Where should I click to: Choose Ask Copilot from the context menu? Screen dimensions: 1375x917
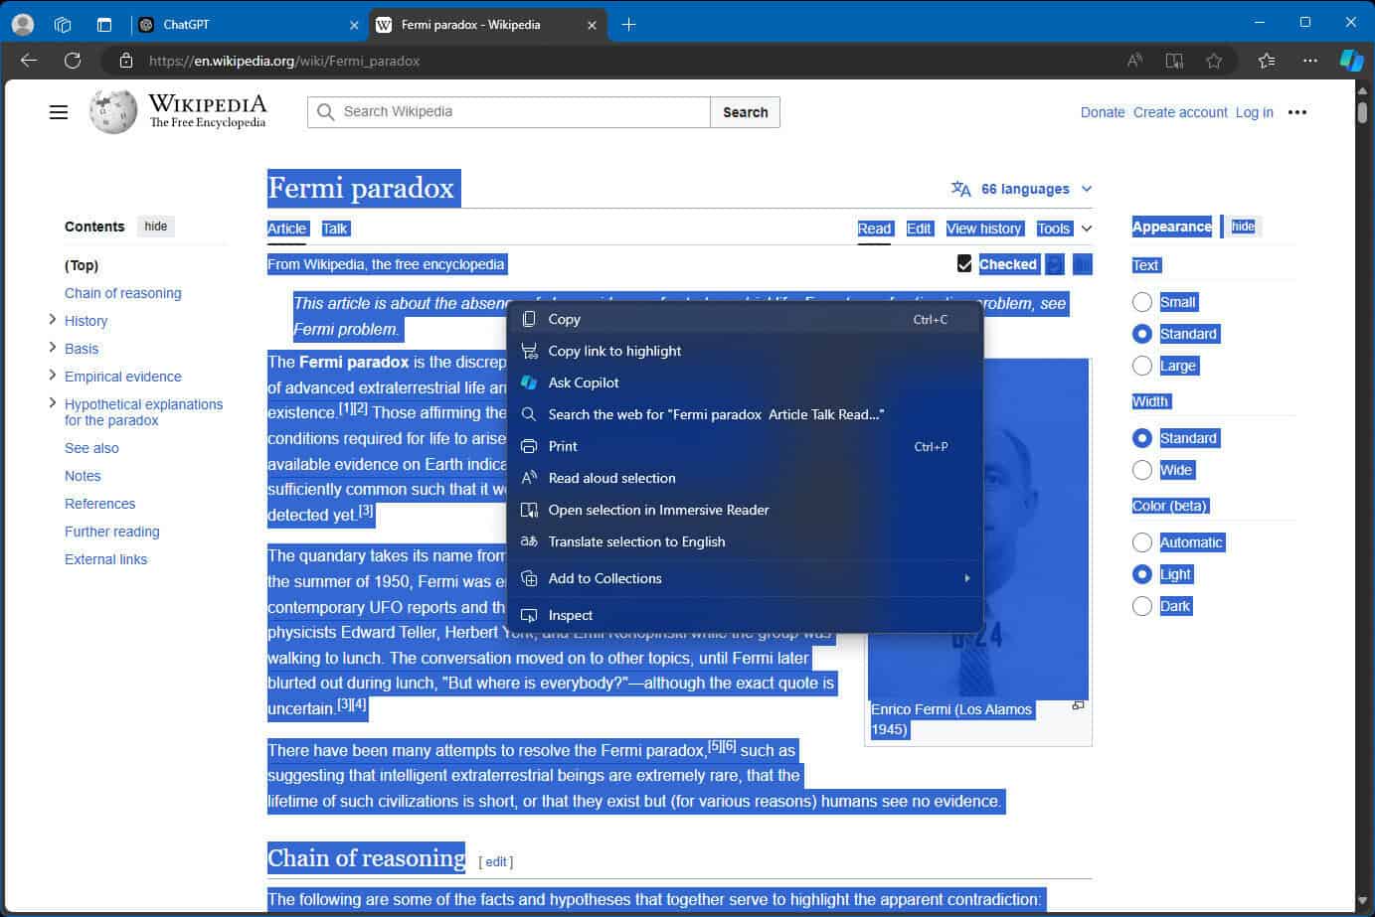585,382
